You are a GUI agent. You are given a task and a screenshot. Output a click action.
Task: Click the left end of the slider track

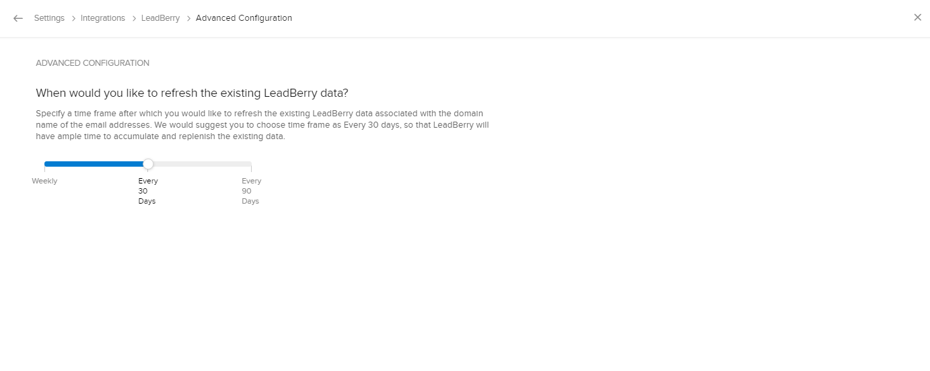[x=46, y=164]
